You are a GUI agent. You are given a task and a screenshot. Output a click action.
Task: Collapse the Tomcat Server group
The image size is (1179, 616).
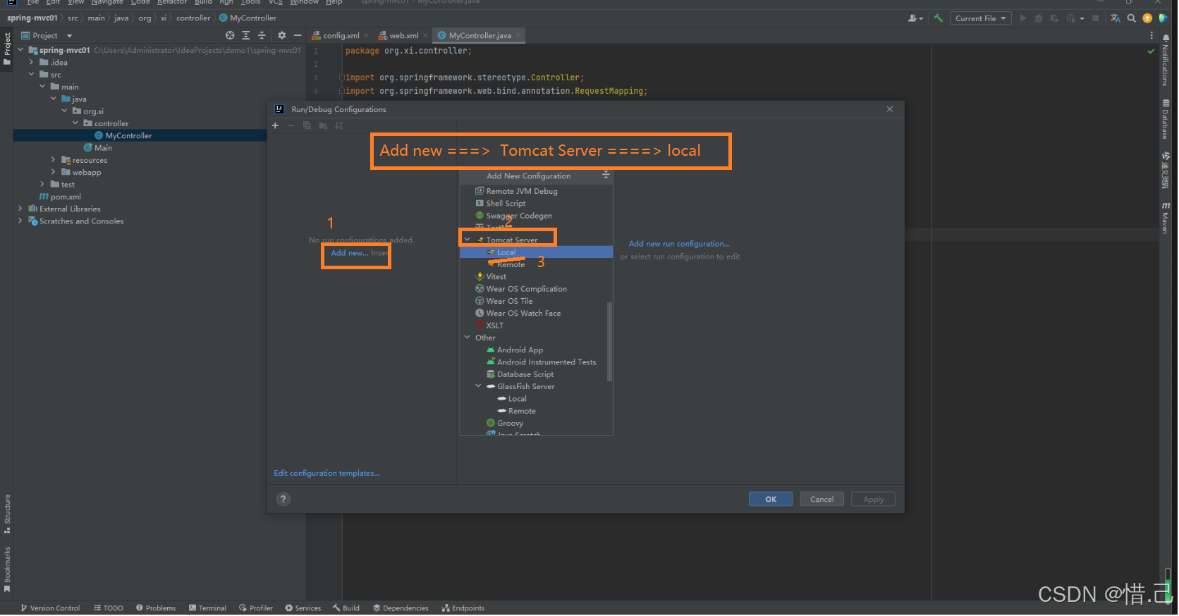click(467, 240)
